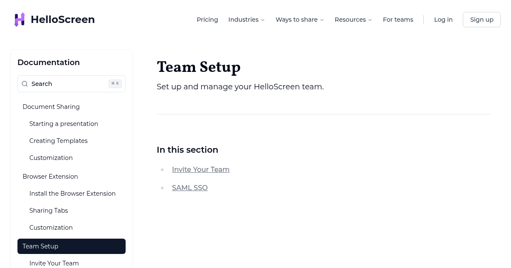
Task: Expand the Ways to share dropdown
Action: click(300, 20)
